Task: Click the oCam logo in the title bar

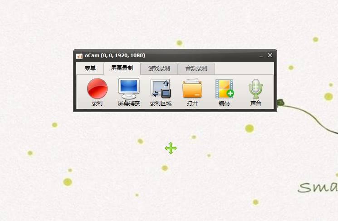Action: coord(79,56)
